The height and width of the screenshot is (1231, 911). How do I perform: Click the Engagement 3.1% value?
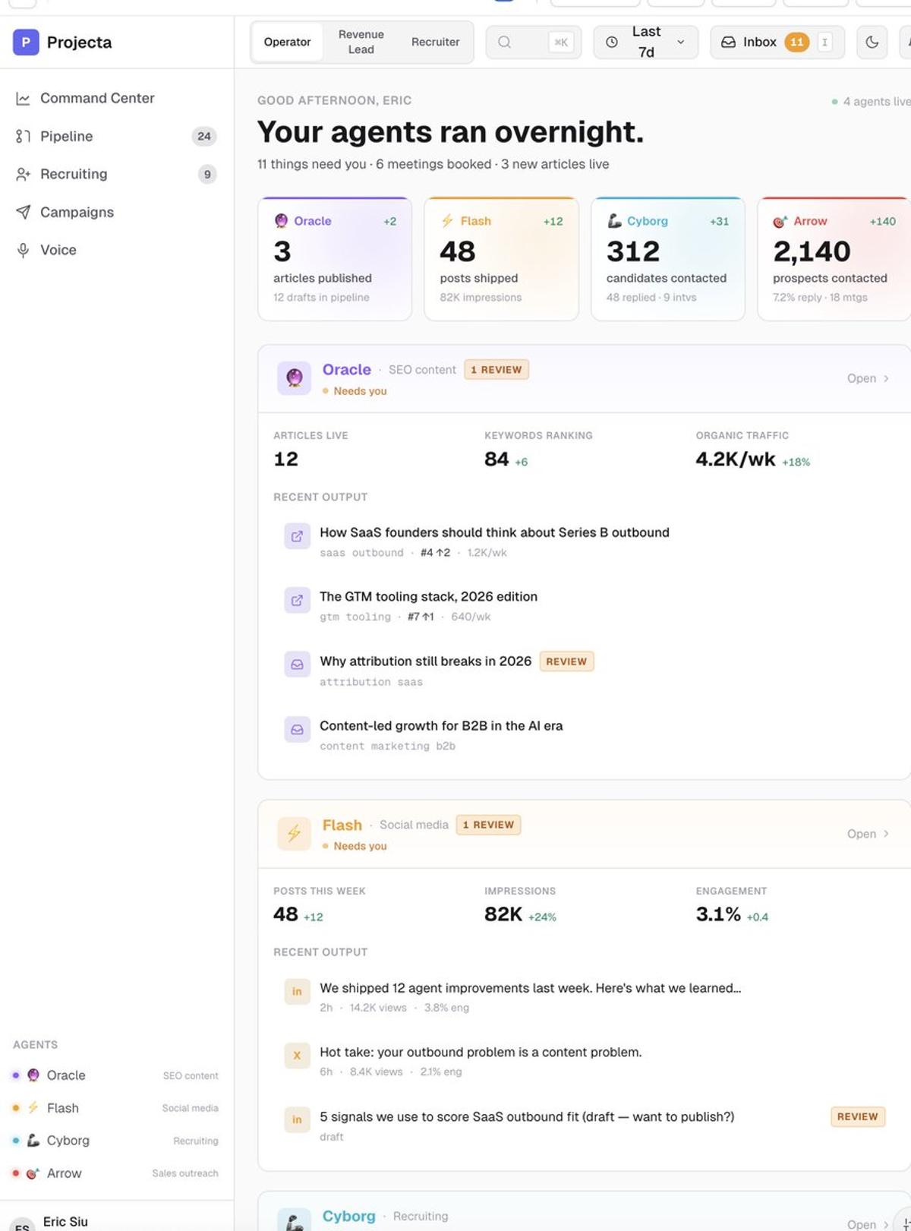pyautogui.click(x=718, y=914)
